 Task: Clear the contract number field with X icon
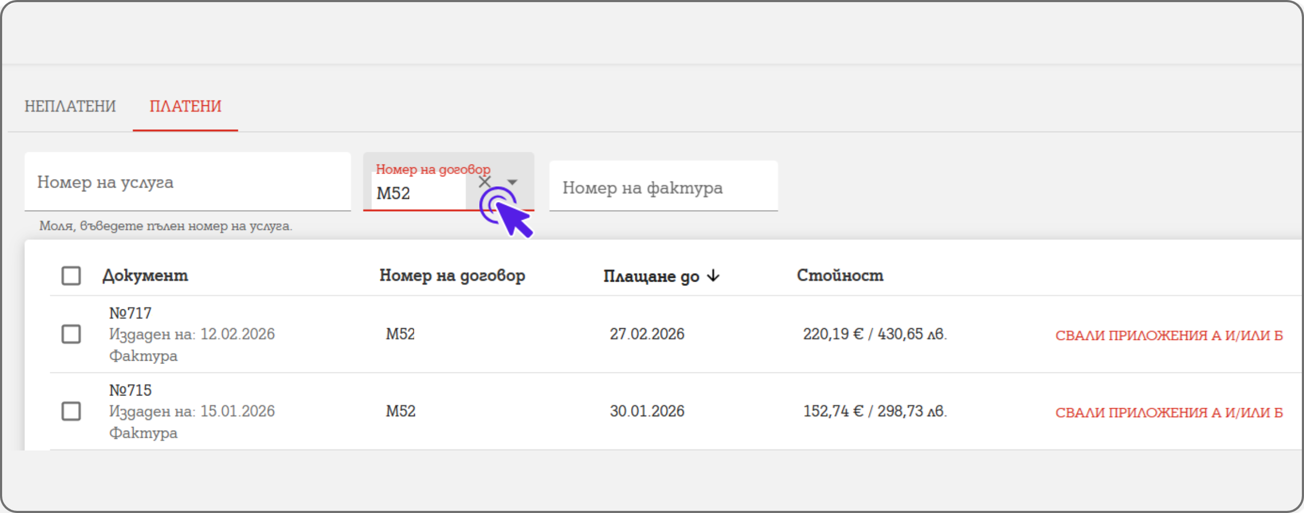[x=484, y=182]
